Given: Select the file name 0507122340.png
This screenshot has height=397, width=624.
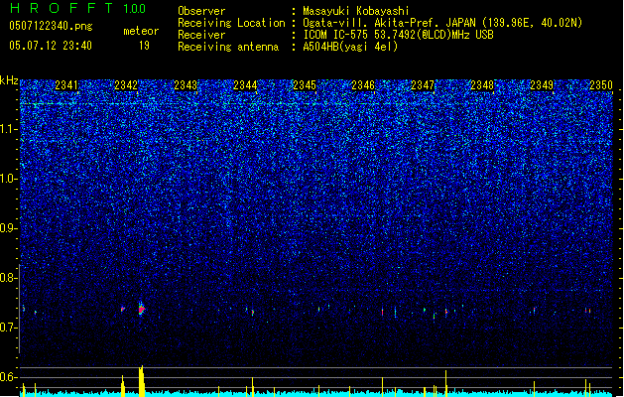Looking at the screenshot, I should (51, 26).
